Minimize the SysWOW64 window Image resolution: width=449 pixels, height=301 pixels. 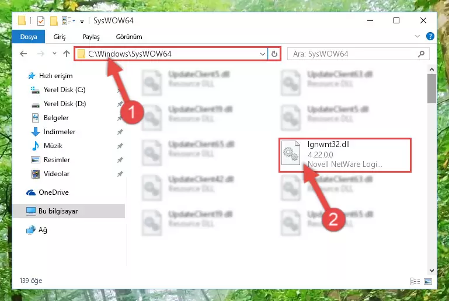point(370,20)
